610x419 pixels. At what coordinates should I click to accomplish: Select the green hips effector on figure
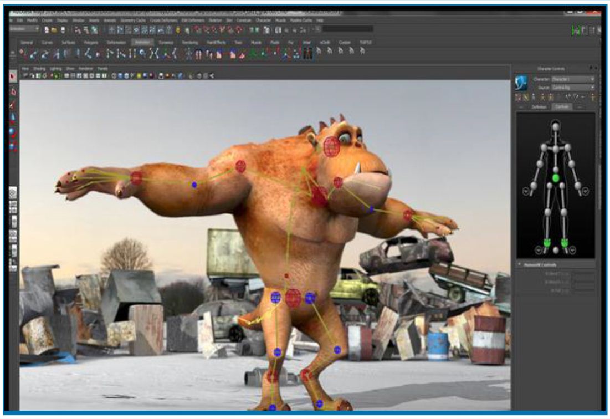point(556,178)
